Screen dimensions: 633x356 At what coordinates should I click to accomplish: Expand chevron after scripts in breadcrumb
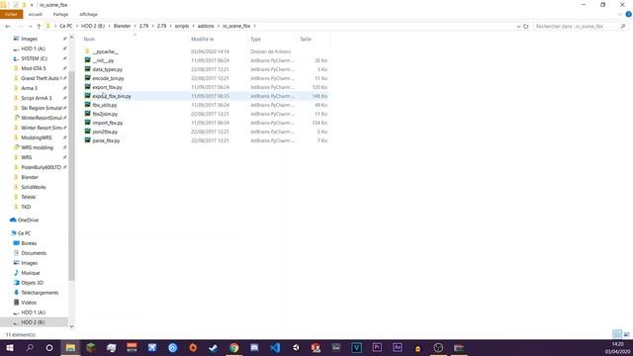(x=194, y=27)
